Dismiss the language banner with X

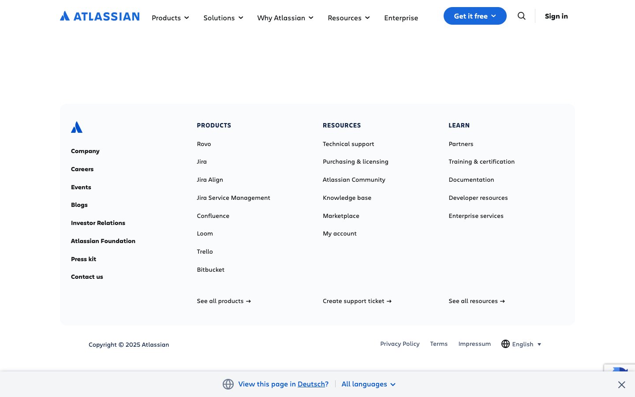click(x=621, y=385)
